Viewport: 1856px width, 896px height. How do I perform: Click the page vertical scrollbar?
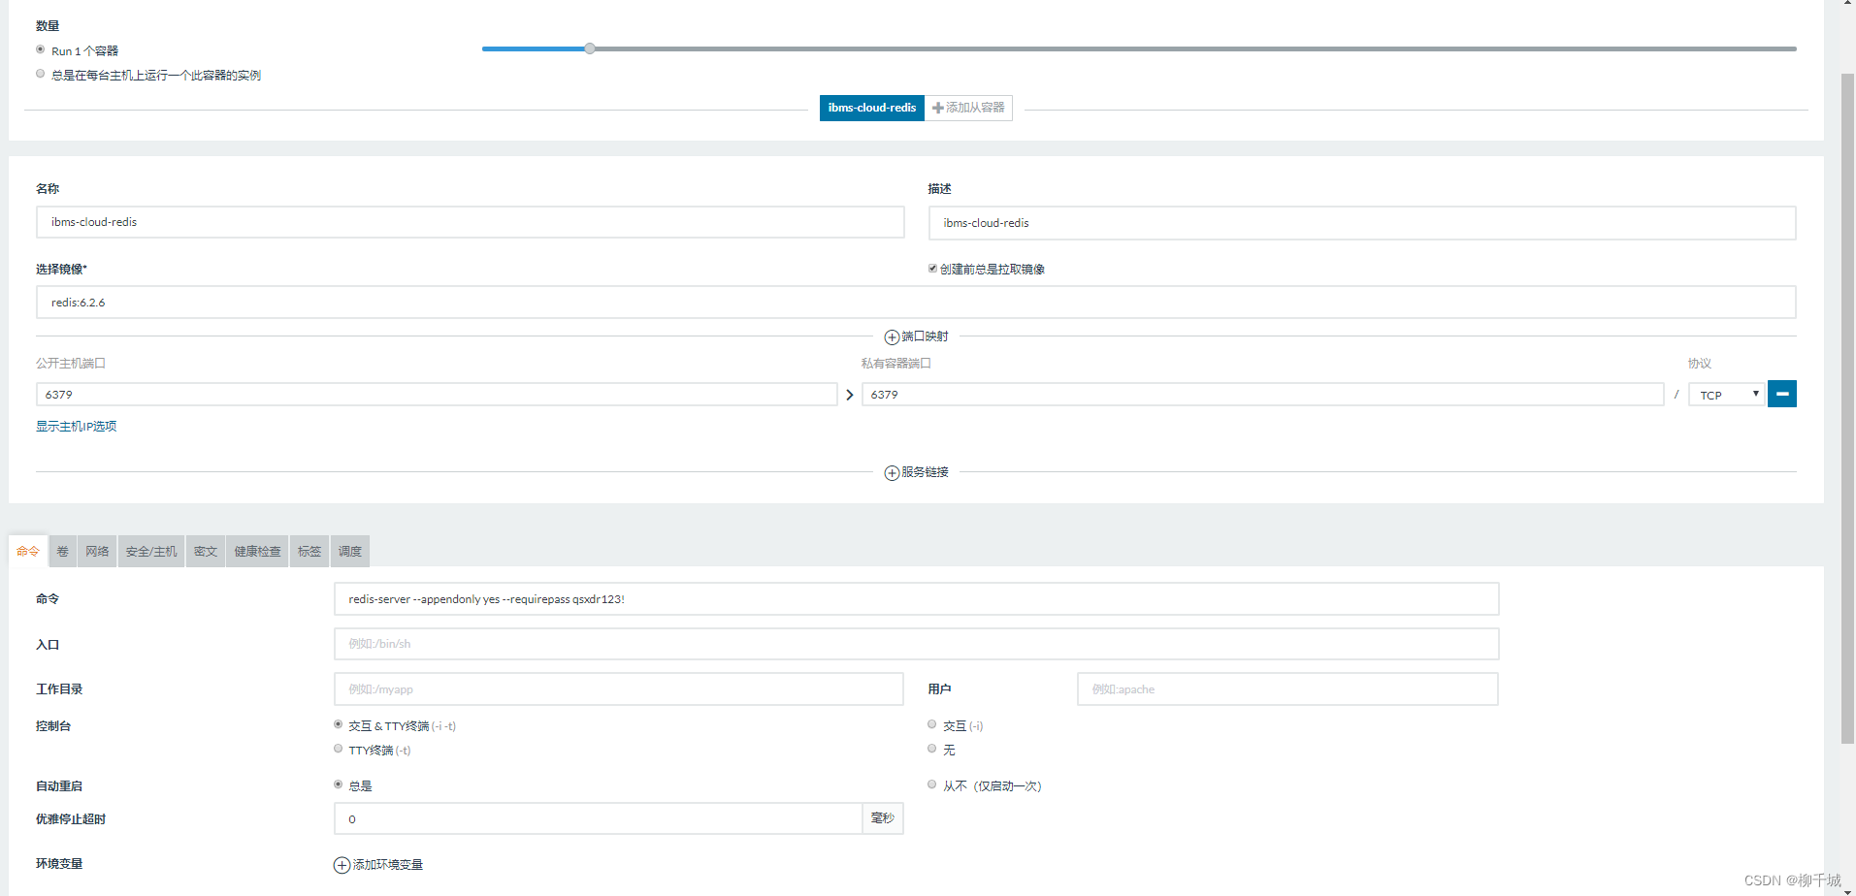click(x=1848, y=407)
